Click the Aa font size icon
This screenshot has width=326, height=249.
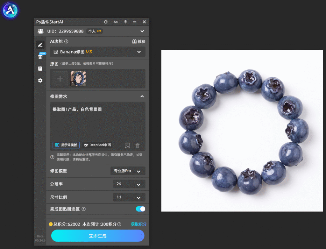point(116,22)
